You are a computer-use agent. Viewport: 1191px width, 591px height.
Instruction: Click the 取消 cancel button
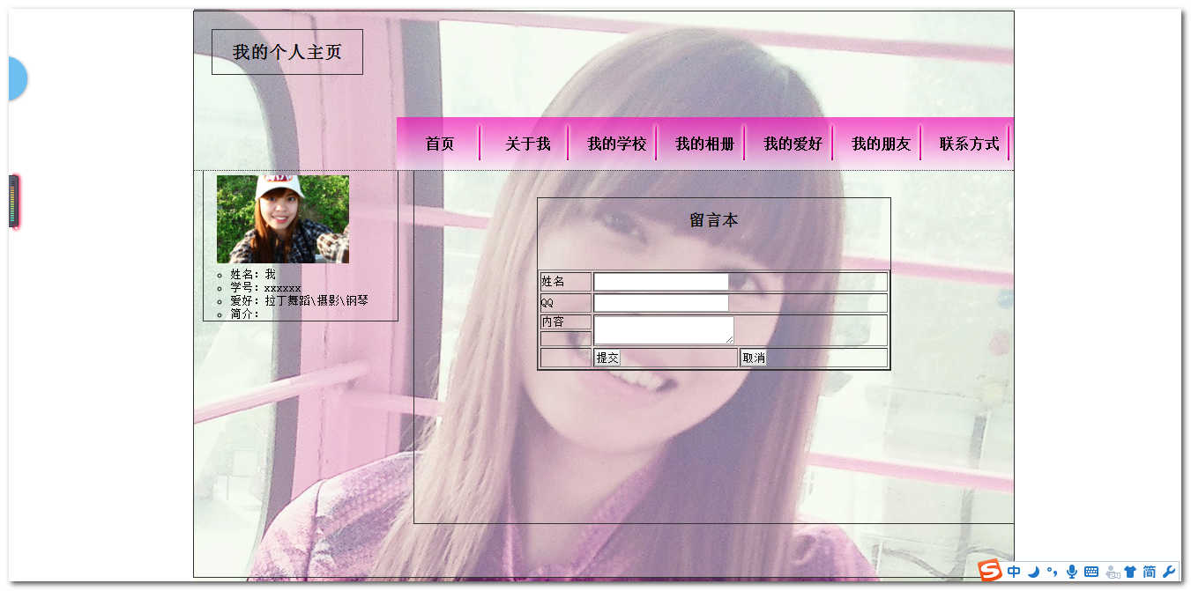754,358
